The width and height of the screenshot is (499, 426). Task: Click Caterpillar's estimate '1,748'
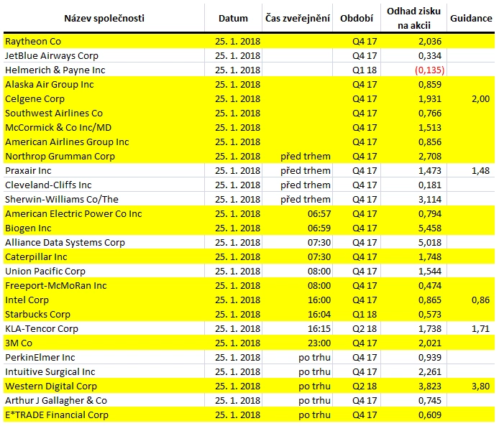click(x=430, y=257)
